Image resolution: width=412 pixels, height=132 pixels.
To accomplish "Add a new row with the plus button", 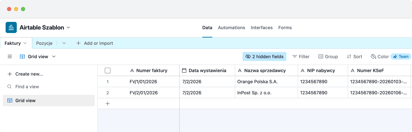I will tap(108, 104).
